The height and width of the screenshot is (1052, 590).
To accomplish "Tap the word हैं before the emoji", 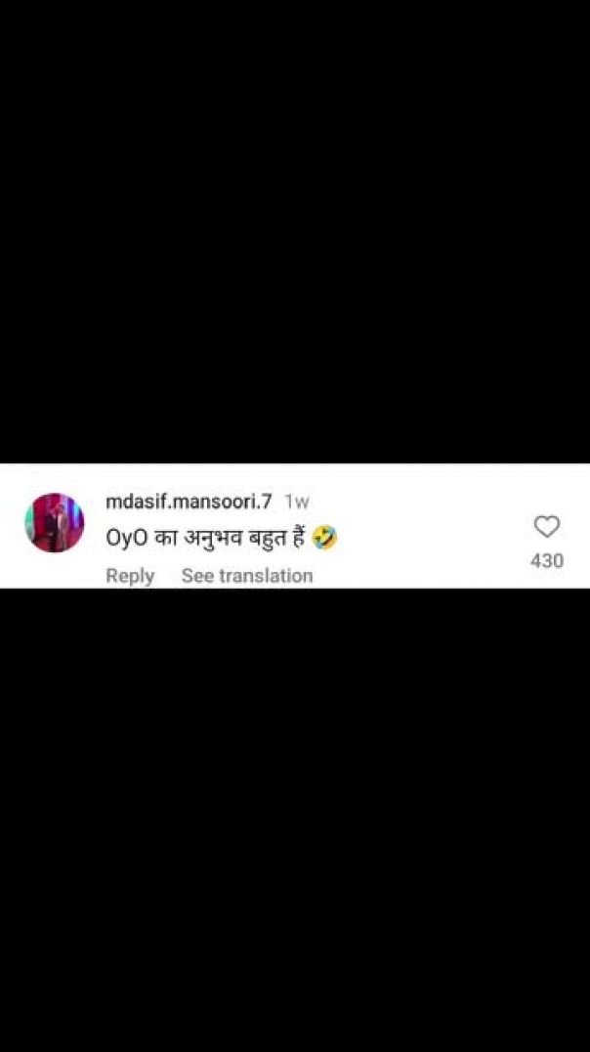I will point(298,536).
